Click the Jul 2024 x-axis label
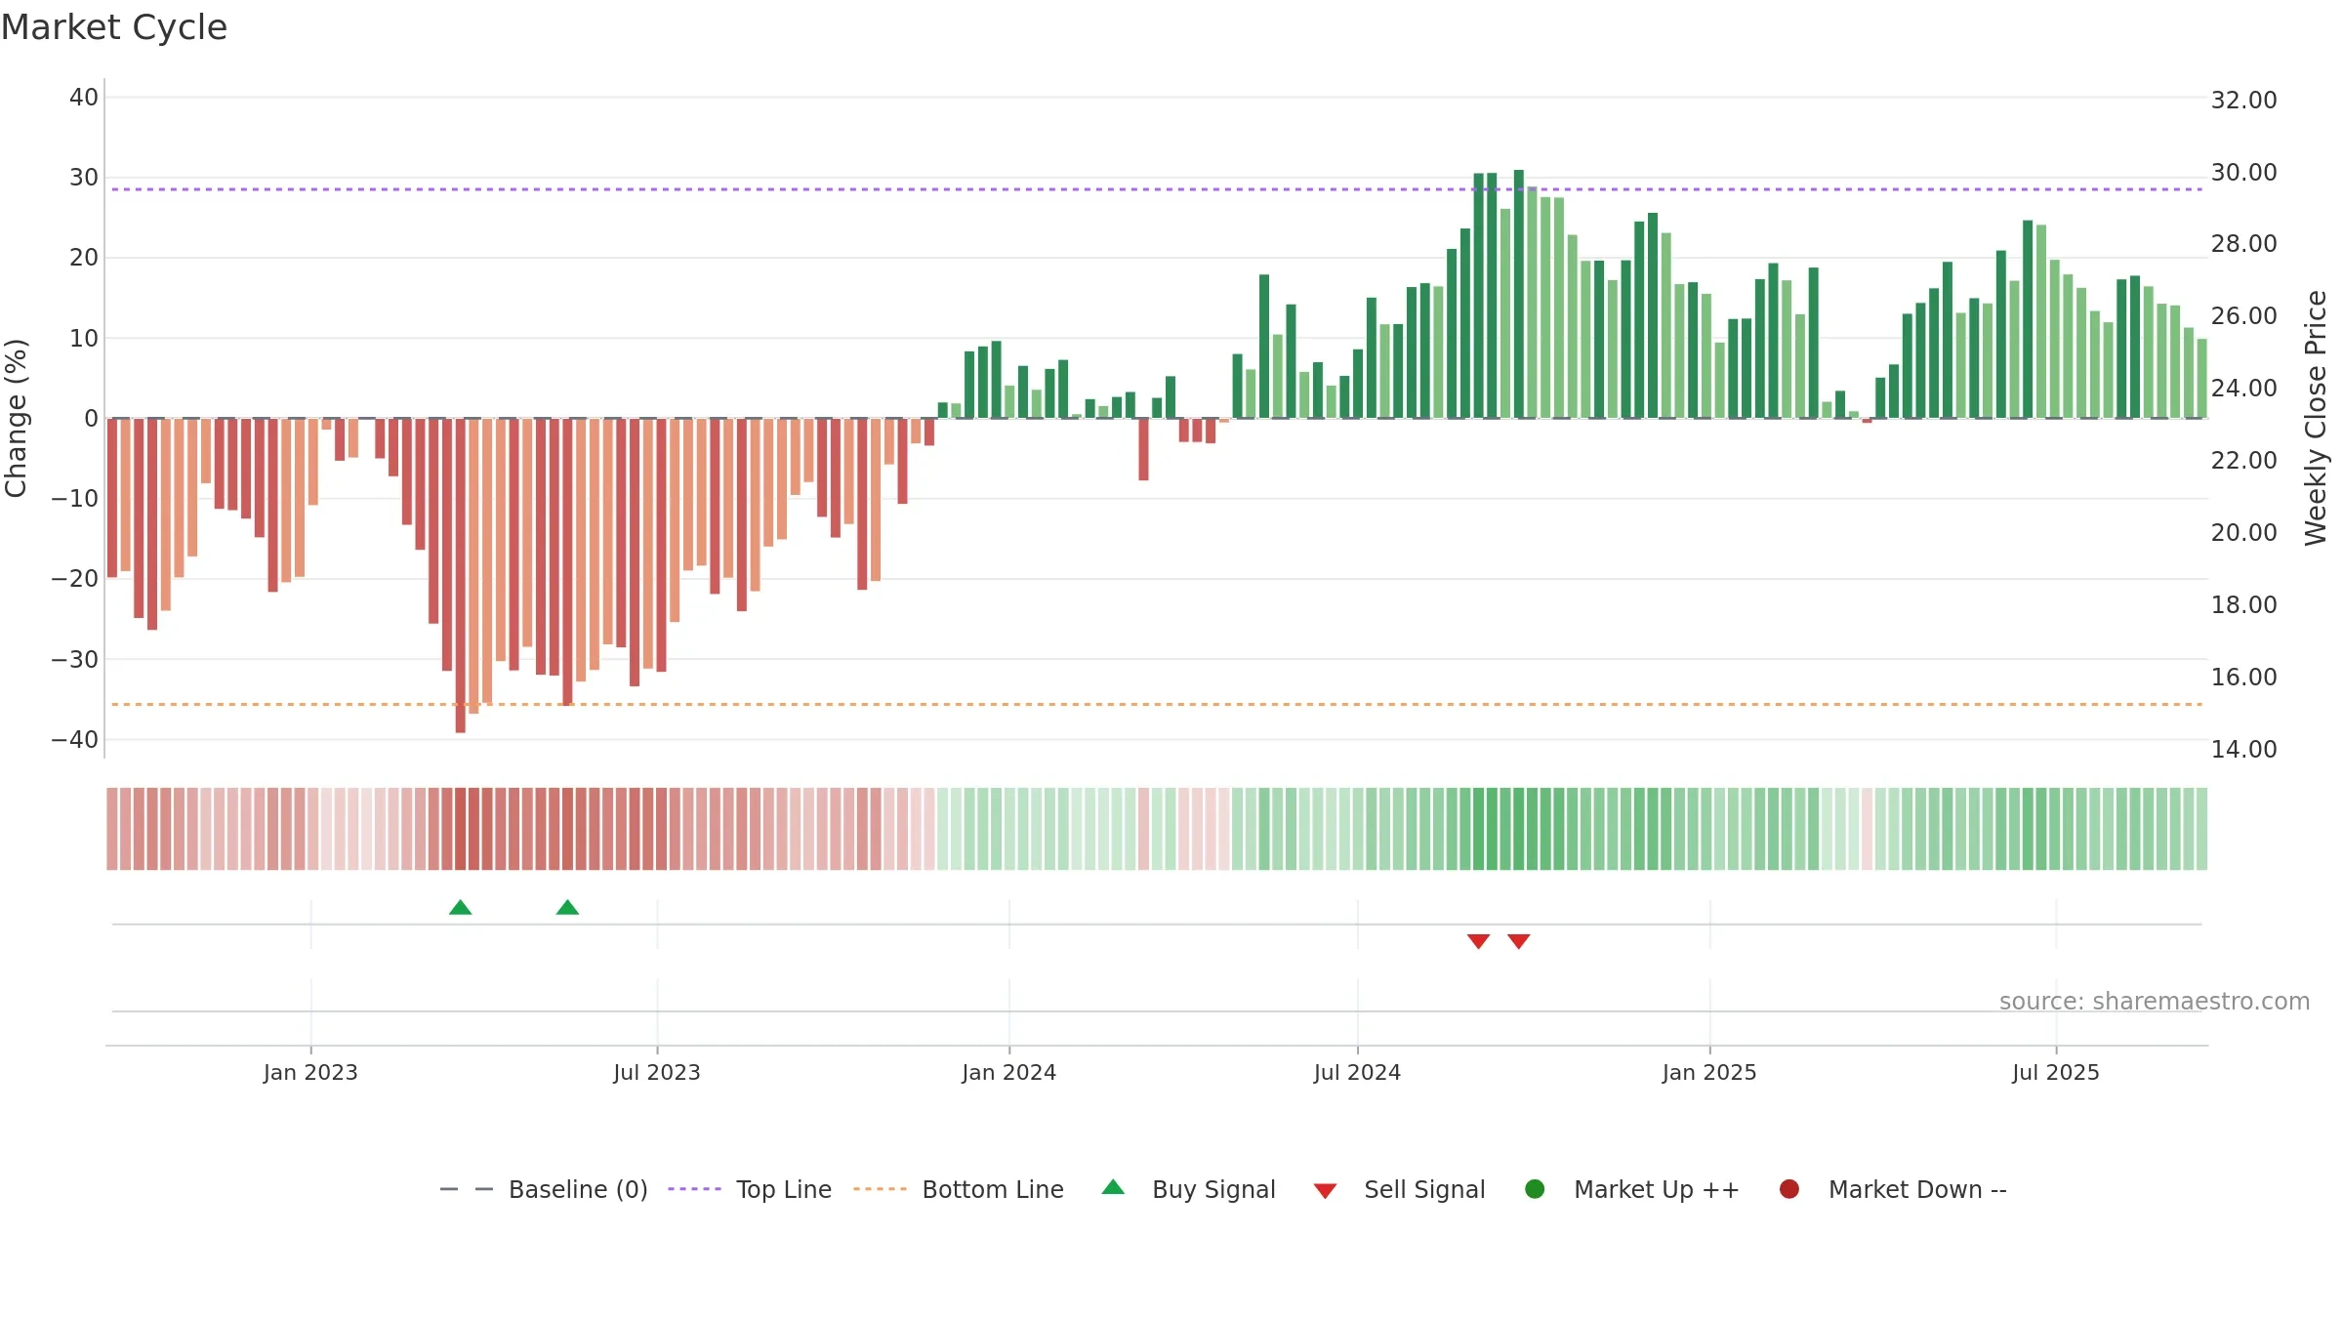Image resolution: width=2343 pixels, height=1318 pixels. coord(1357,1072)
